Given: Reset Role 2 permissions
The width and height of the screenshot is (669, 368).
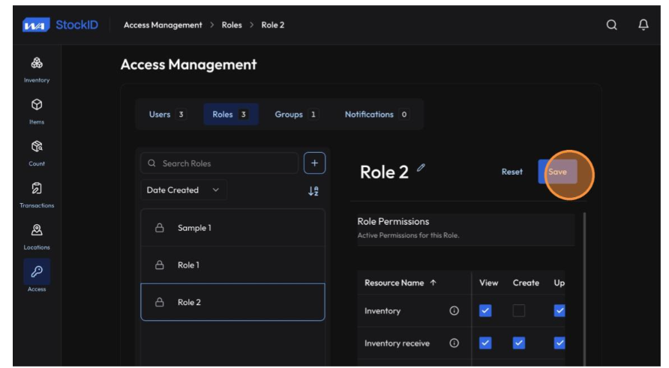Looking at the screenshot, I should [511, 172].
